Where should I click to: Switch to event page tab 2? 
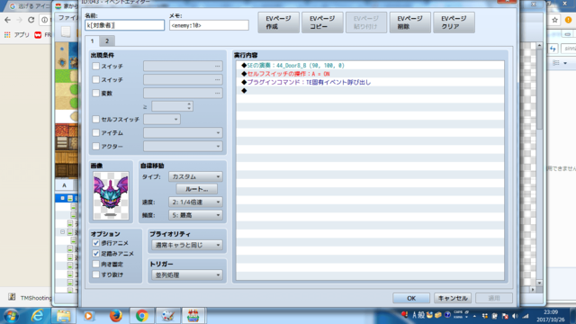(107, 40)
